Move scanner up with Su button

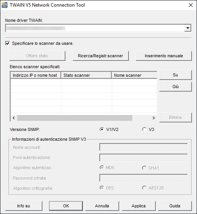(x=176, y=75)
